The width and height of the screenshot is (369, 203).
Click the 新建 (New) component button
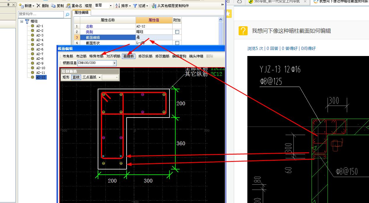pyautogui.click(x=25, y=6)
